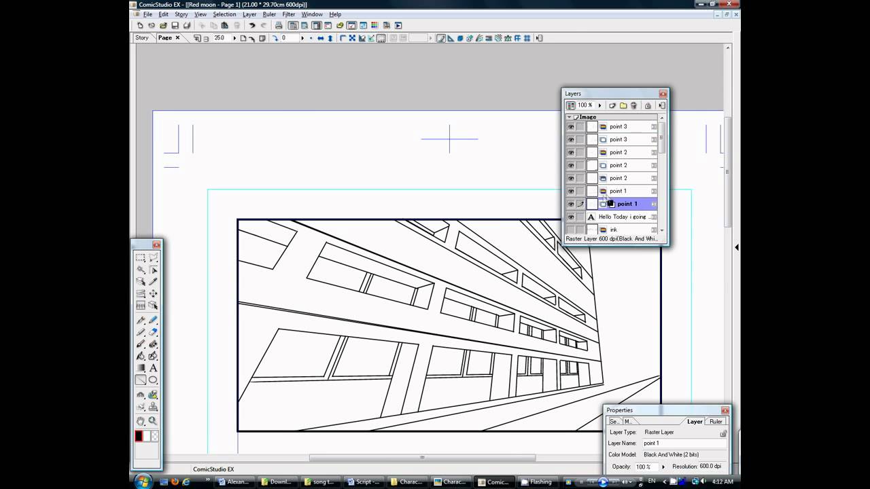Open the layer opacity arrow in Layers panel
This screenshot has height=489, width=870.
point(599,105)
